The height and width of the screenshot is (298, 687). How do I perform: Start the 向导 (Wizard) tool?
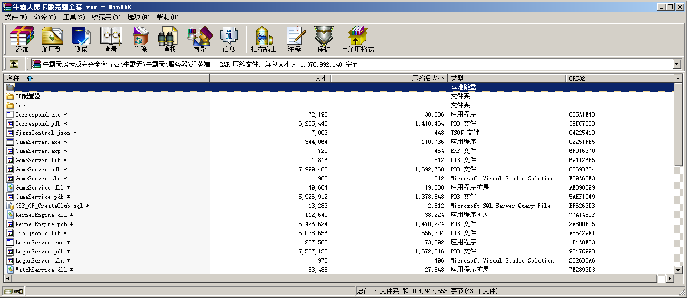(x=199, y=39)
